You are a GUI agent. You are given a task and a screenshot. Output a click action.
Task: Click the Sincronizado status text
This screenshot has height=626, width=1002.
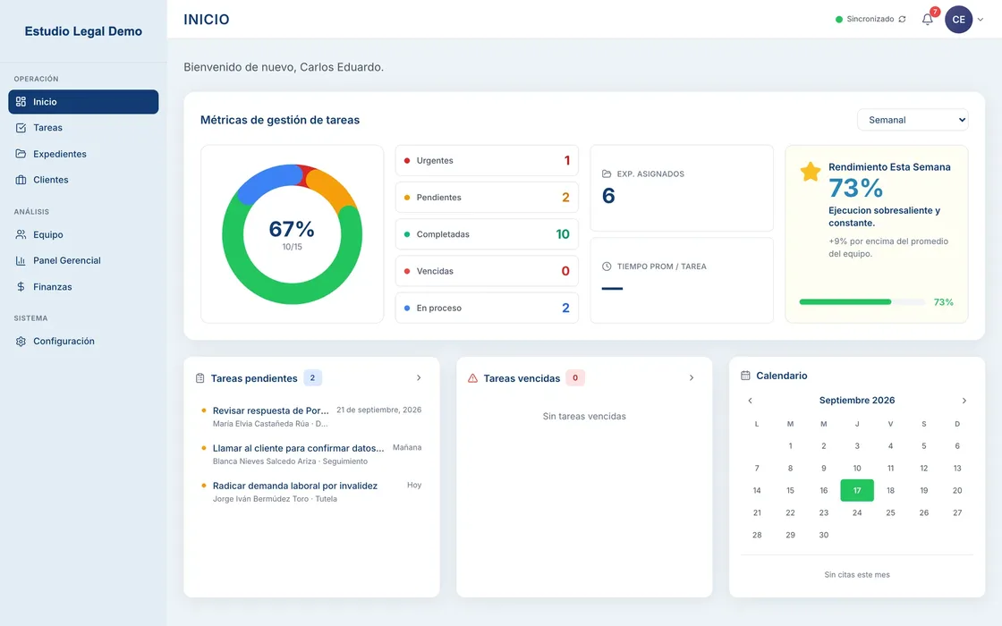click(870, 19)
